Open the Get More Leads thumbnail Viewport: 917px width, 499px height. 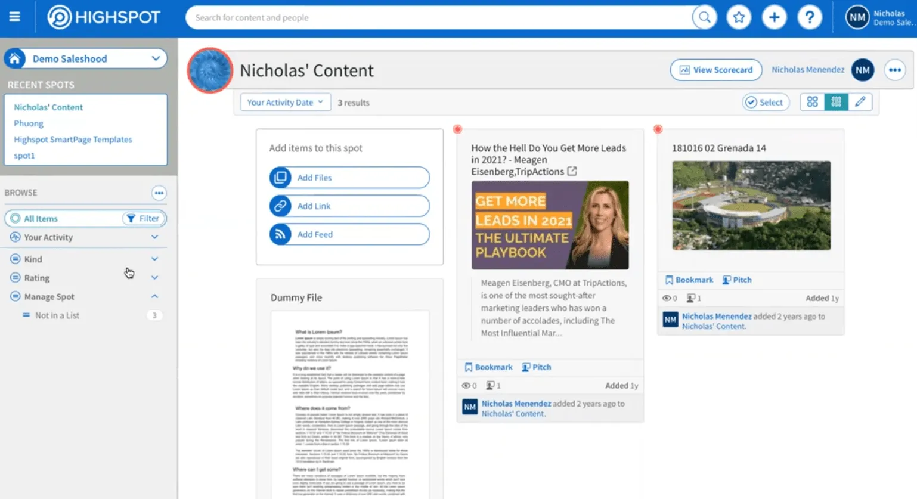tap(550, 225)
